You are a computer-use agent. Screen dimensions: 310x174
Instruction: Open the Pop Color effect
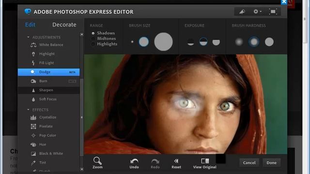point(48,135)
